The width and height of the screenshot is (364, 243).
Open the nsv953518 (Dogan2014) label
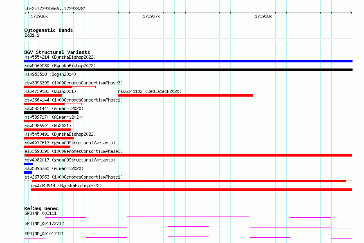[50, 74]
